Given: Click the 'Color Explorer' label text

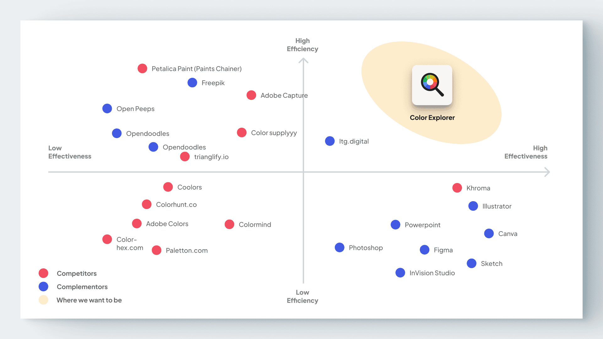Looking at the screenshot, I should (x=432, y=118).
